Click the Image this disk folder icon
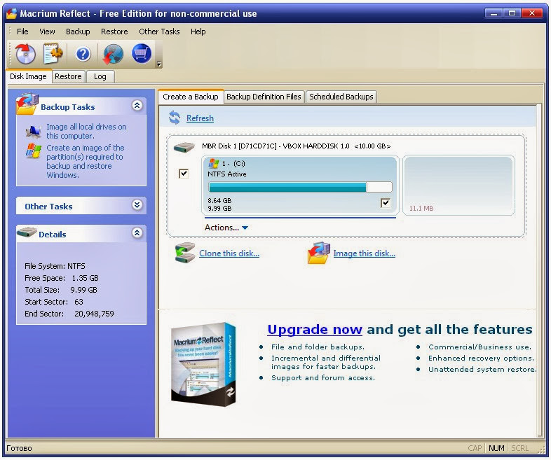551x460 pixels. 319,253
